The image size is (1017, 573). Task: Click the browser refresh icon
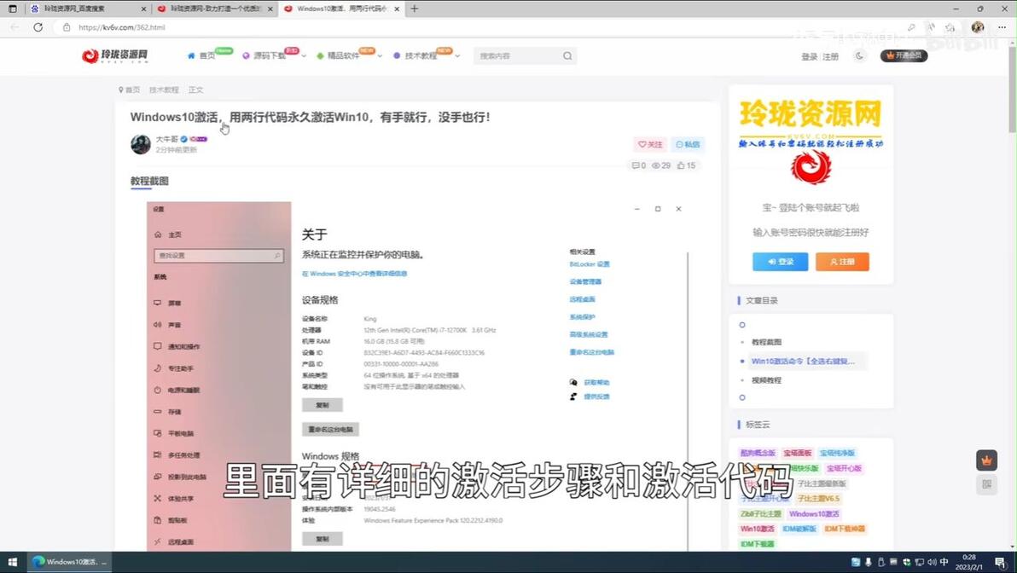coord(38,27)
